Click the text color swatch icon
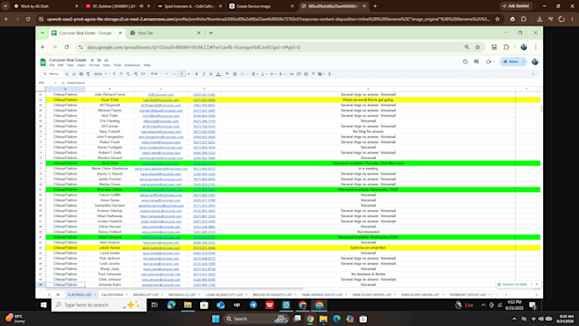Viewport: 579px width, 326px height. 218,74
